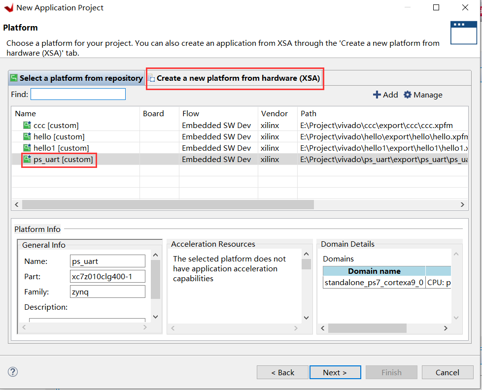
Task: Click the hello.xpfm path cell
Action: point(383,137)
